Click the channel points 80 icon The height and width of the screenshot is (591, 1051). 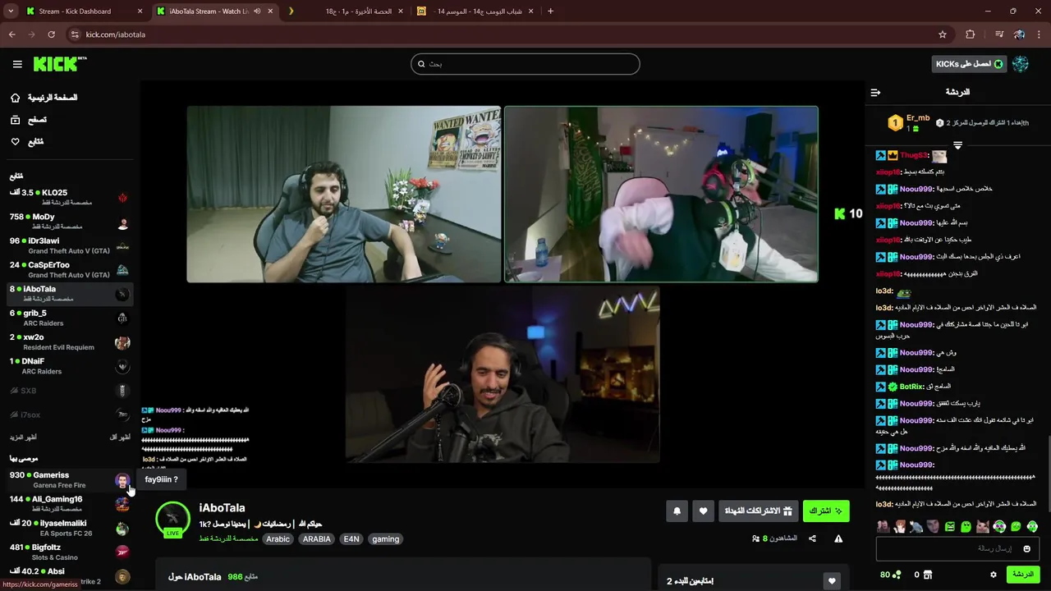click(896, 575)
